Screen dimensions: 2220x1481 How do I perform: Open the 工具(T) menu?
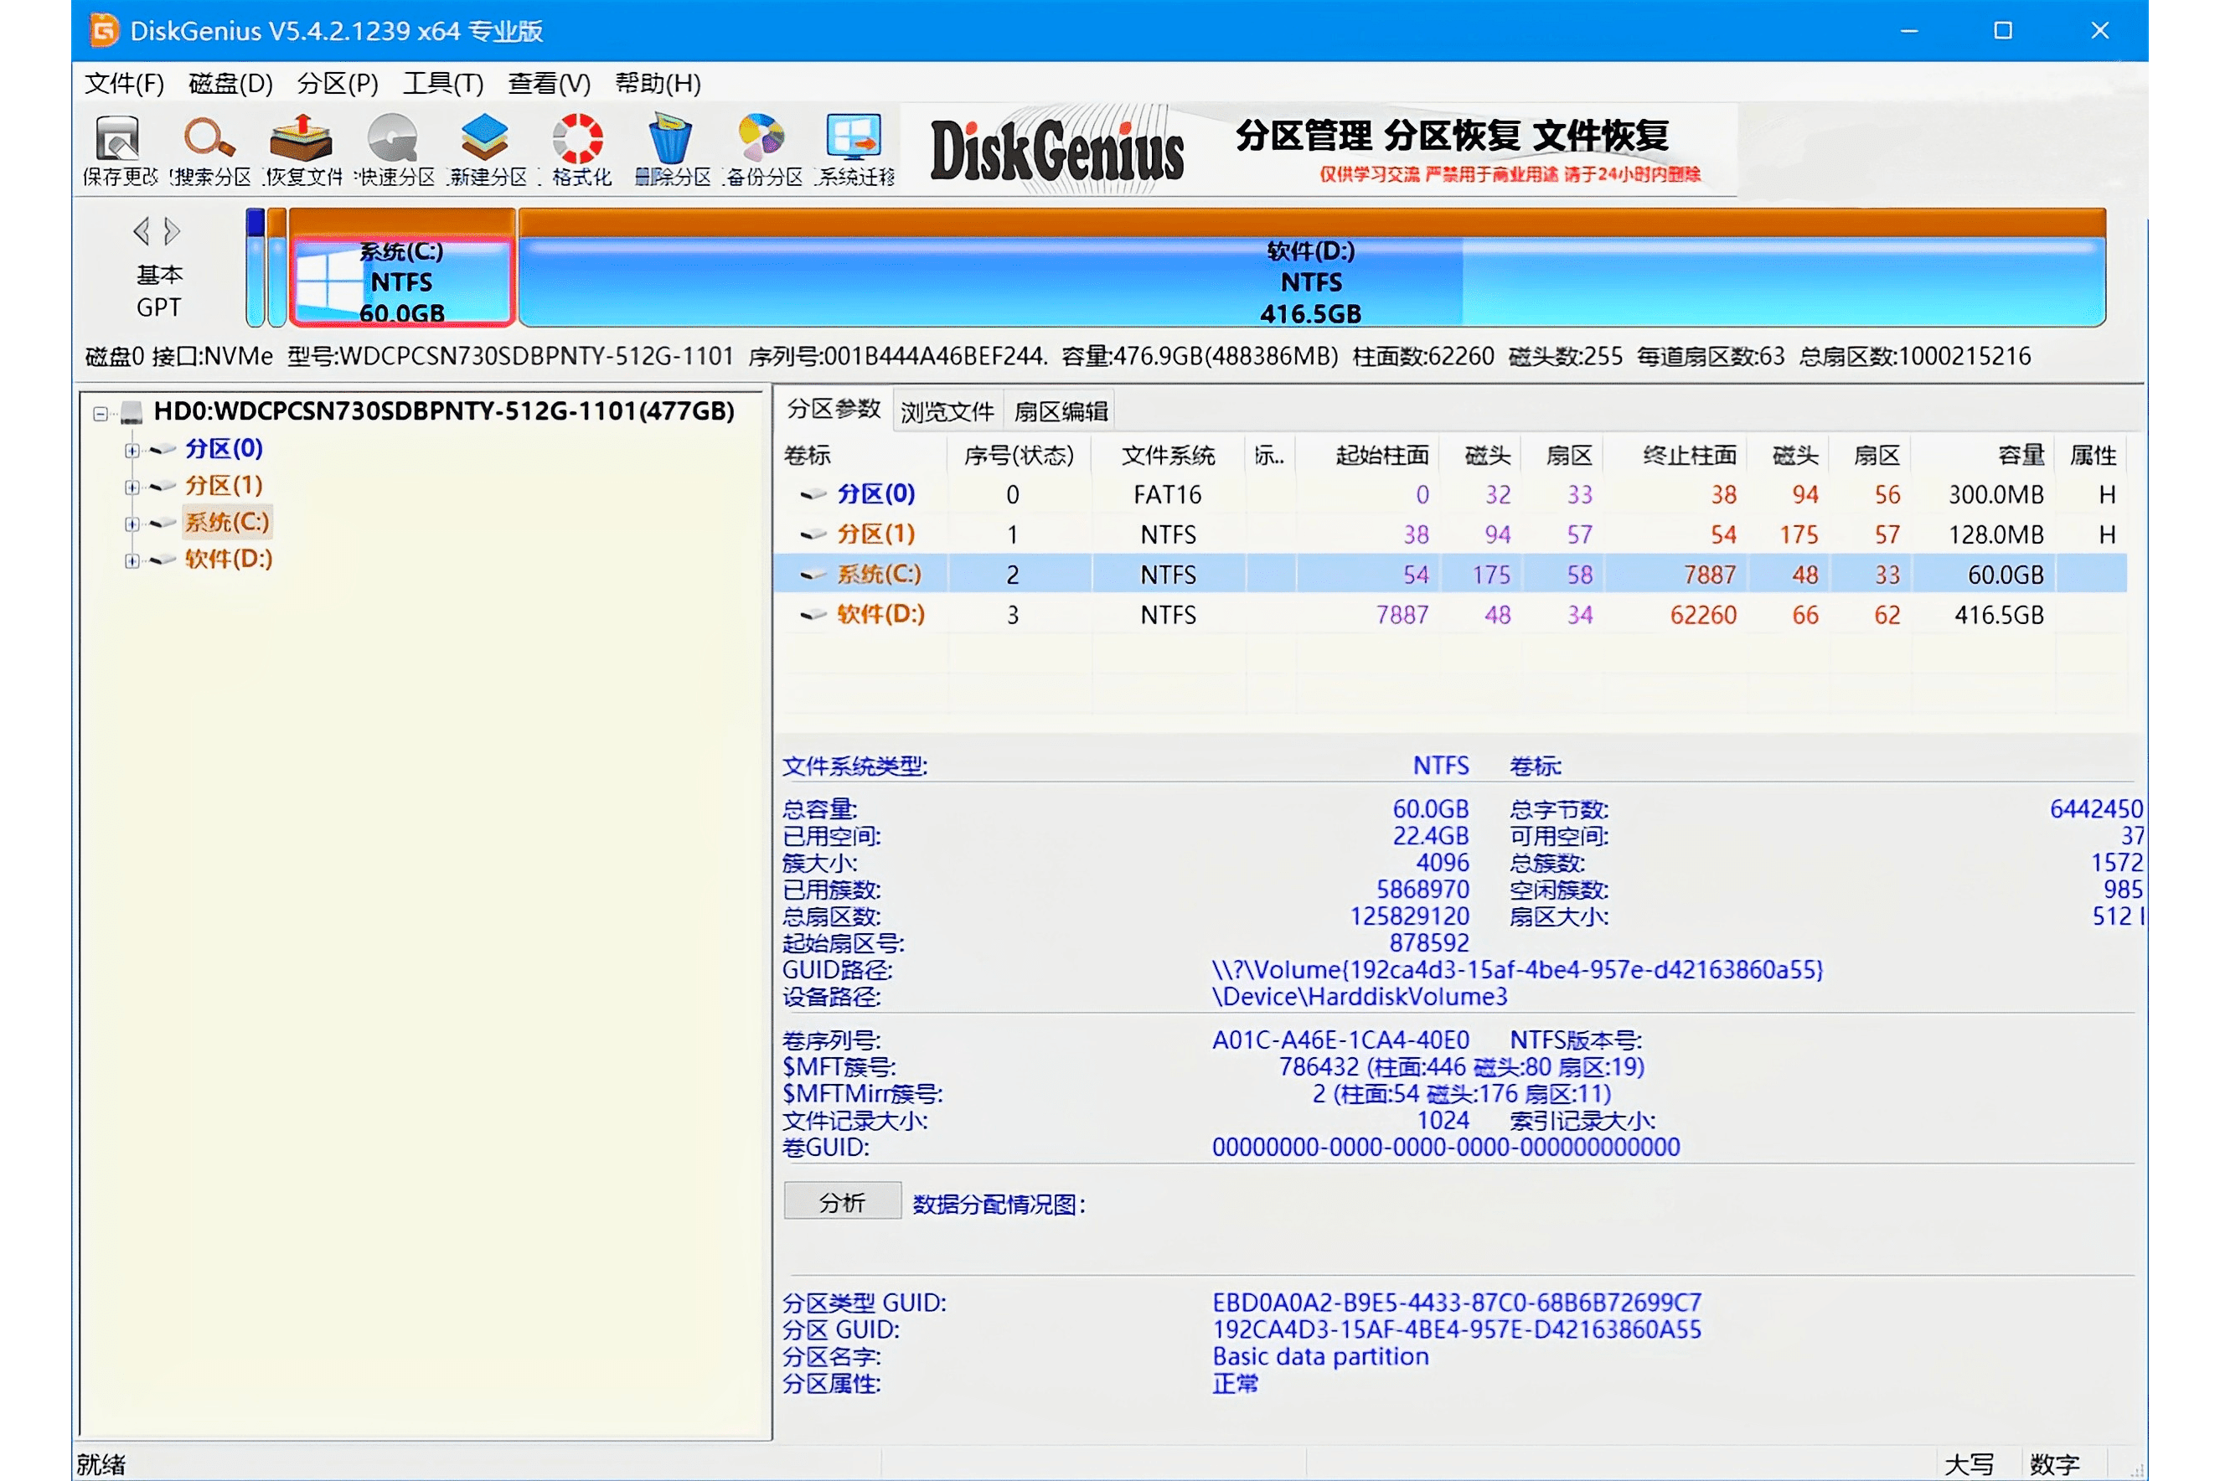coord(444,84)
